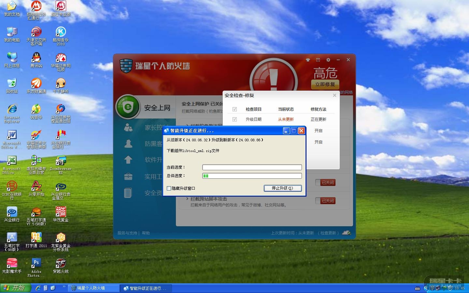
Task: Select the 回收站 recycle bin icon
Action: tap(12, 86)
